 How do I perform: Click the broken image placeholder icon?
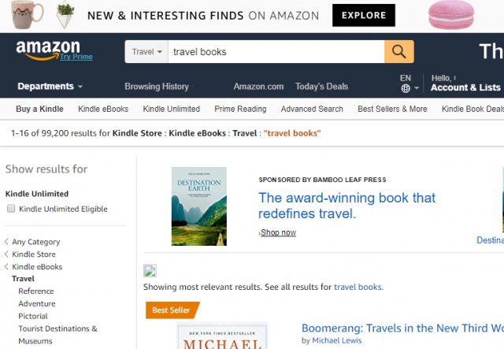pos(150,270)
